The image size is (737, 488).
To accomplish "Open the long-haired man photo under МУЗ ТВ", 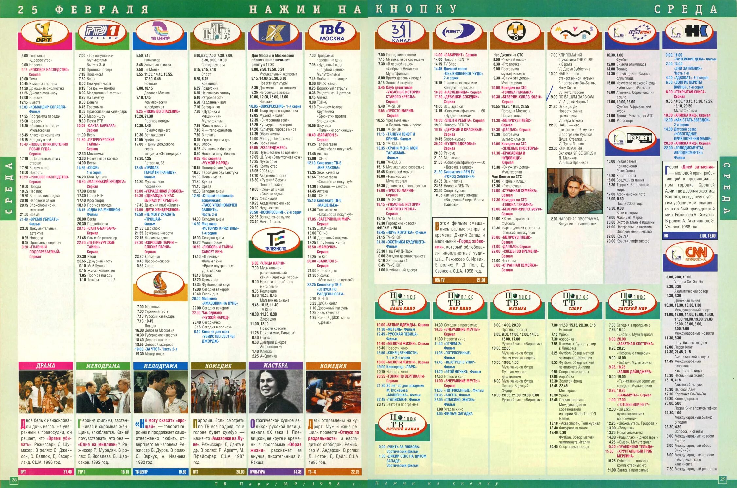I will [574, 191].
